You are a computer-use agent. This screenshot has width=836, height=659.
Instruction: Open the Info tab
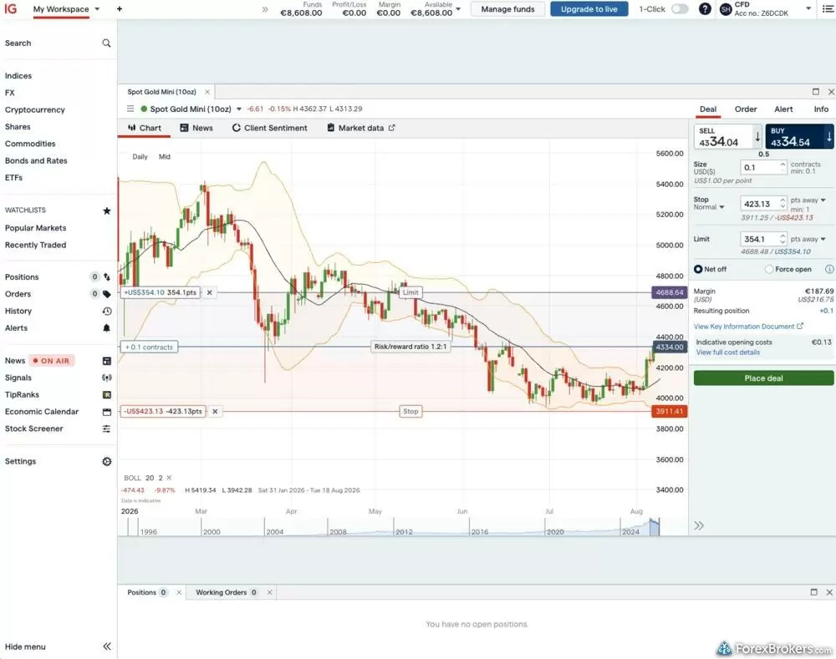(821, 109)
